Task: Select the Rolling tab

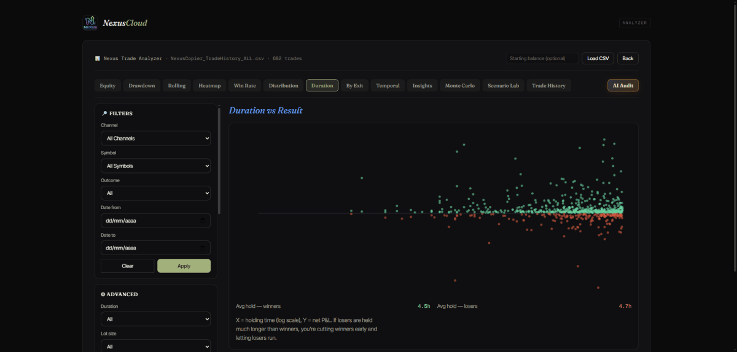Action: (177, 86)
